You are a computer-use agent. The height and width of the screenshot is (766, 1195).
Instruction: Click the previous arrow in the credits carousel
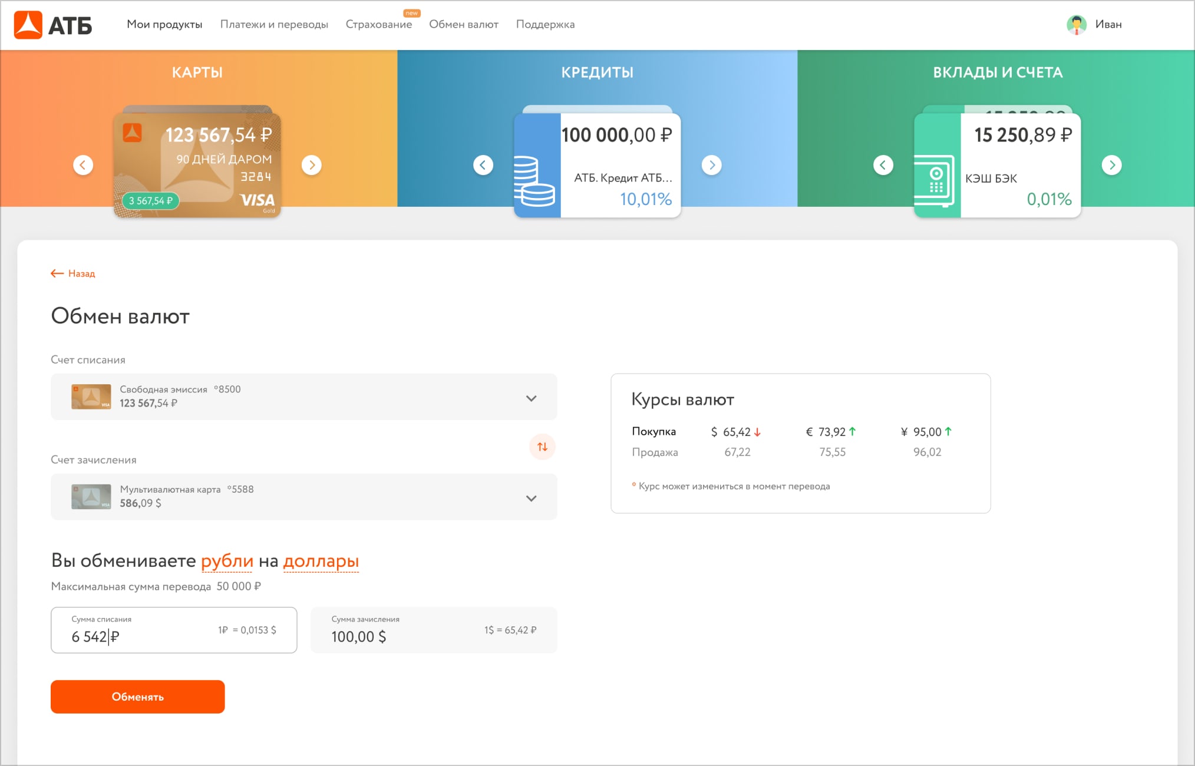[x=483, y=165]
